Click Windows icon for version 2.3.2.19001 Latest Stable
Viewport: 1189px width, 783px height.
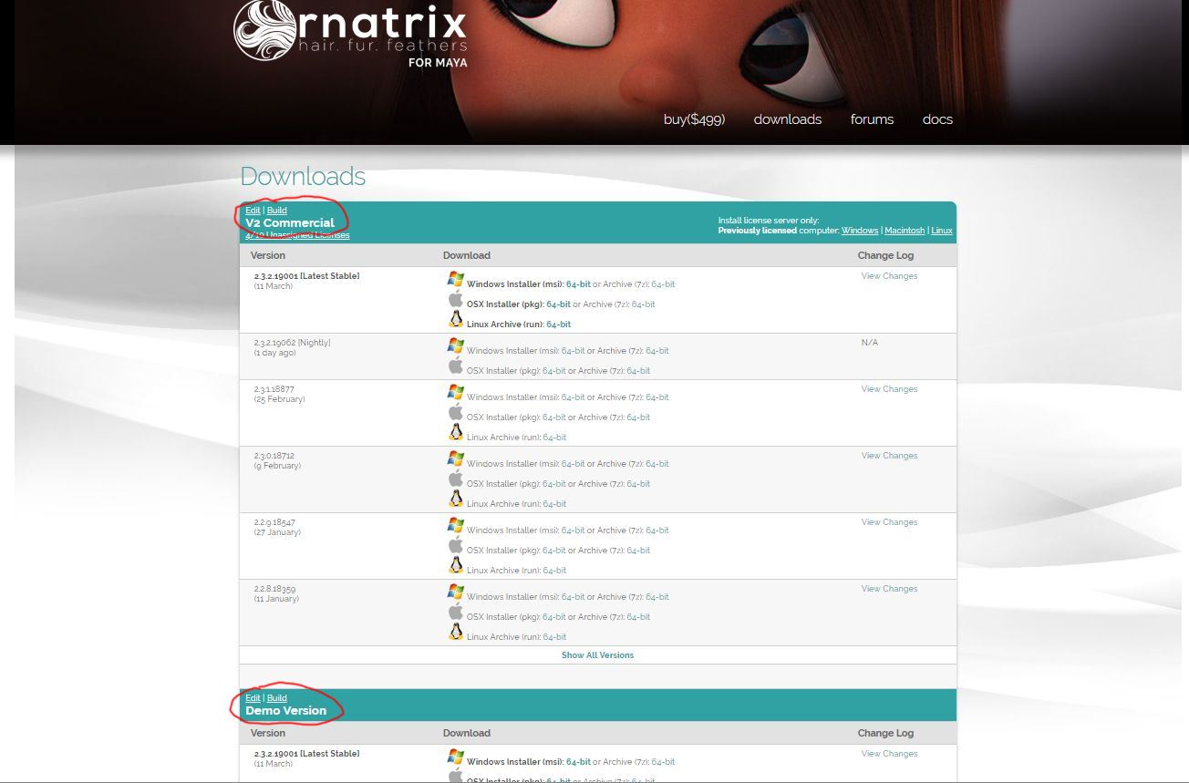click(x=456, y=279)
